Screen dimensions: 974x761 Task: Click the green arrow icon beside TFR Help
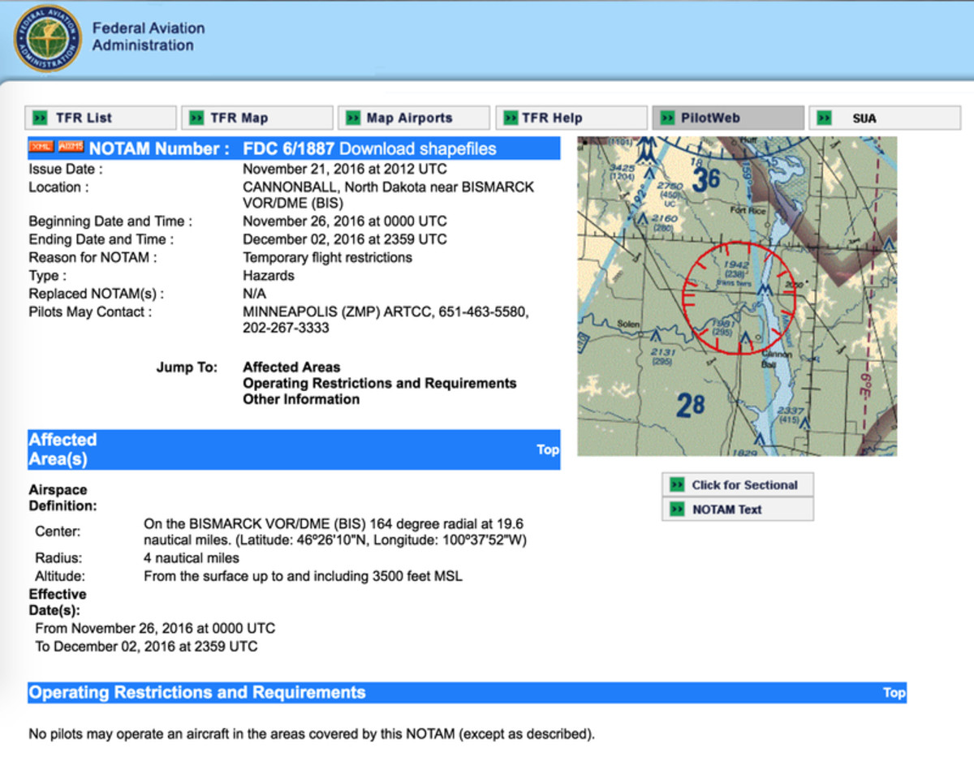point(510,118)
